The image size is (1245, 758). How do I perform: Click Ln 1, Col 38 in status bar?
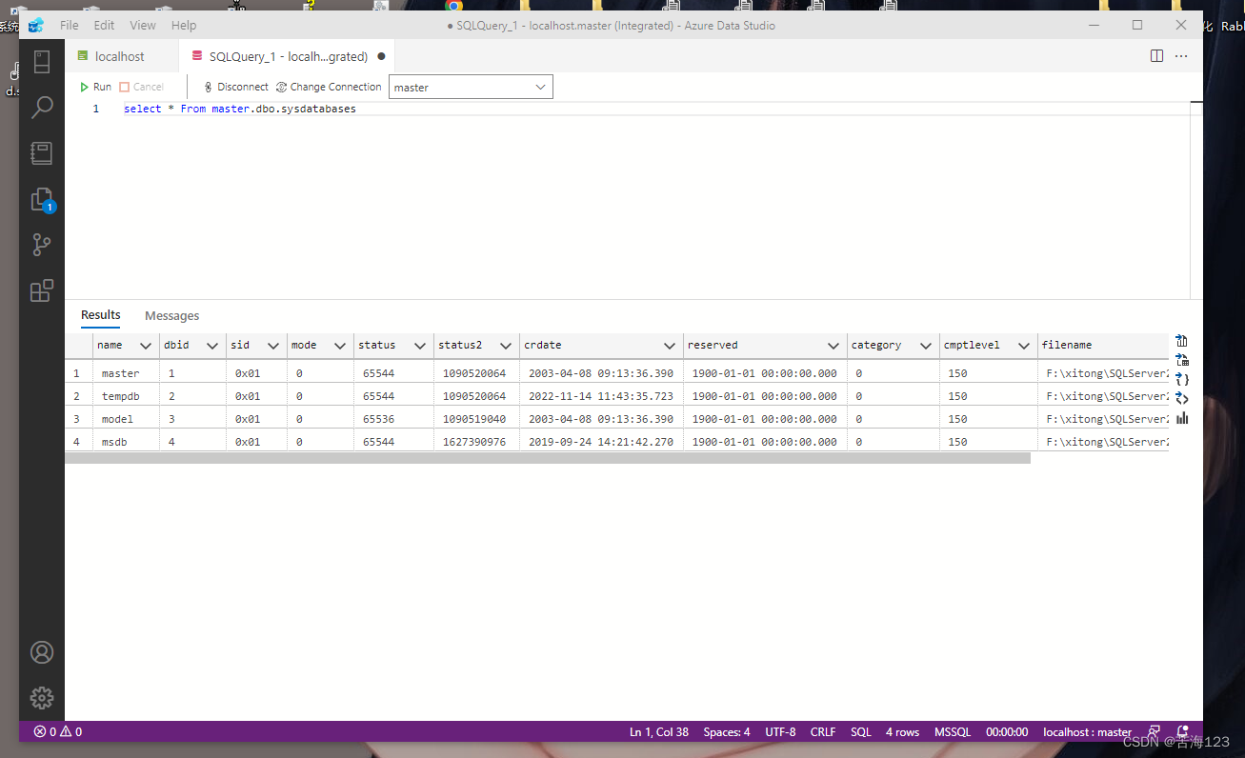pos(659,732)
